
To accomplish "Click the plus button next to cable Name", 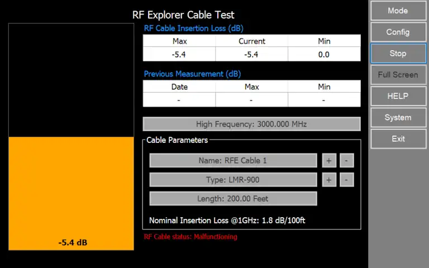I will click(328, 161).
